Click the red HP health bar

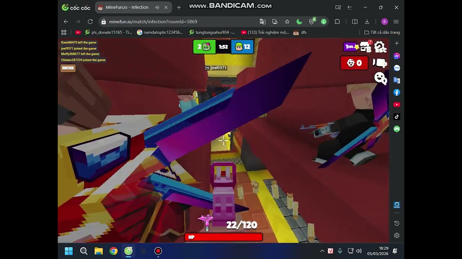coord(223,237)
